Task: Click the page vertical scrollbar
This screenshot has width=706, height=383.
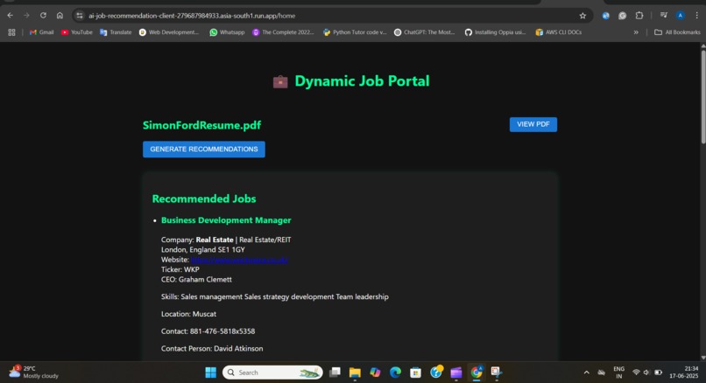Action: click(x=702, y=97)
